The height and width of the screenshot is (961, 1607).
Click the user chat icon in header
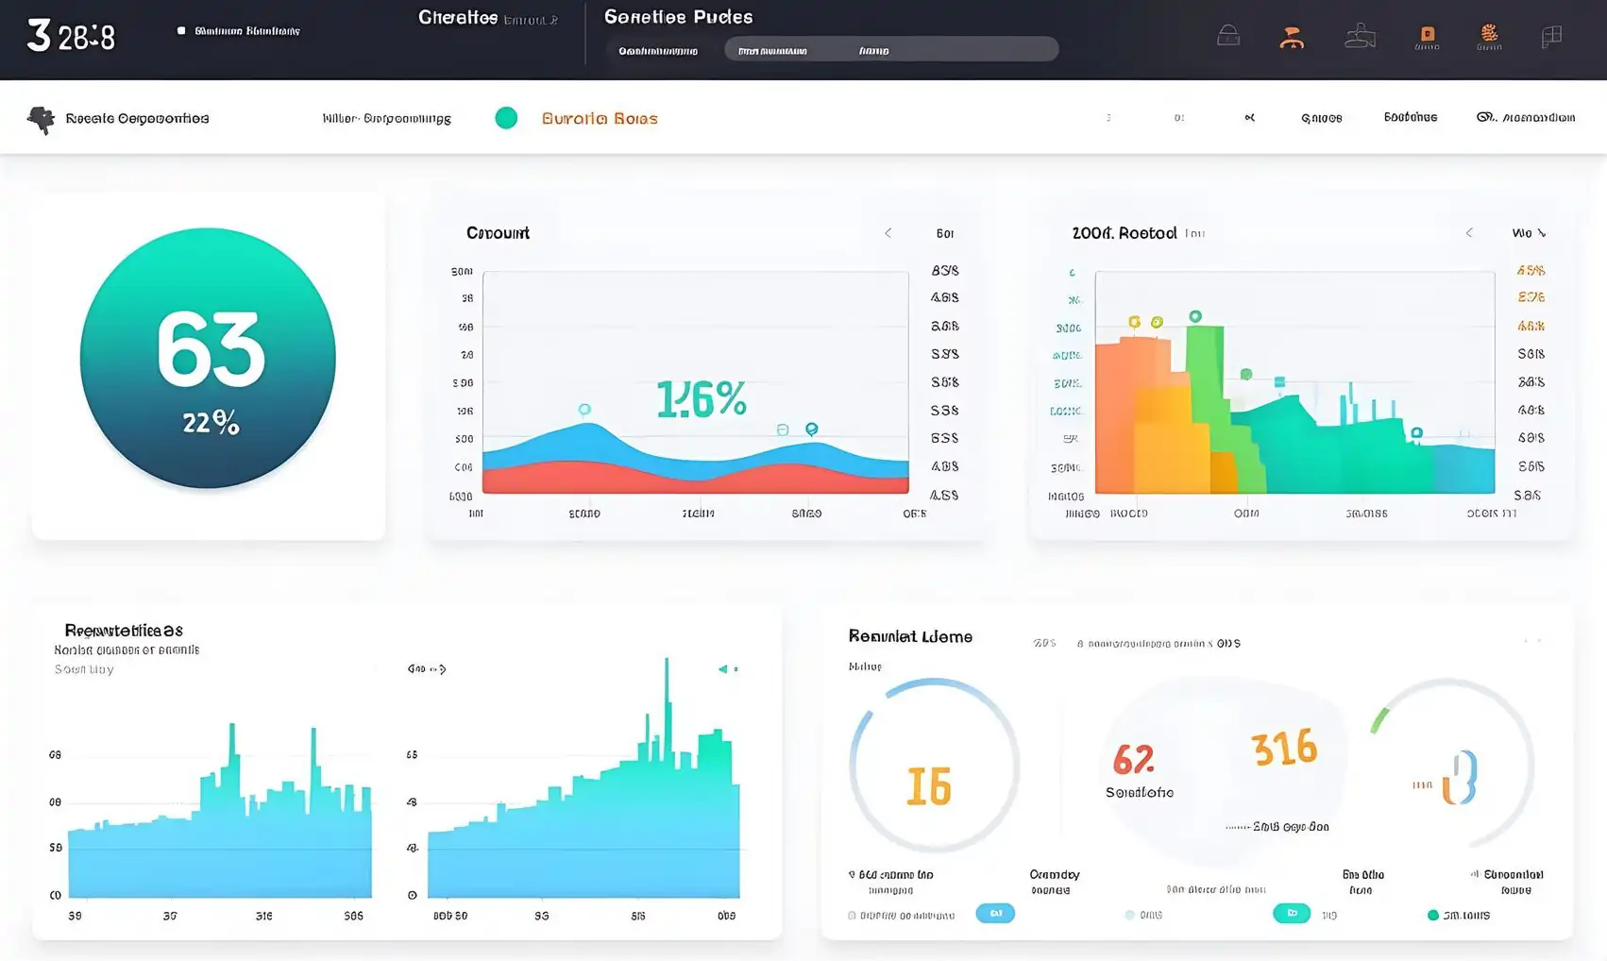[1360, 37]
